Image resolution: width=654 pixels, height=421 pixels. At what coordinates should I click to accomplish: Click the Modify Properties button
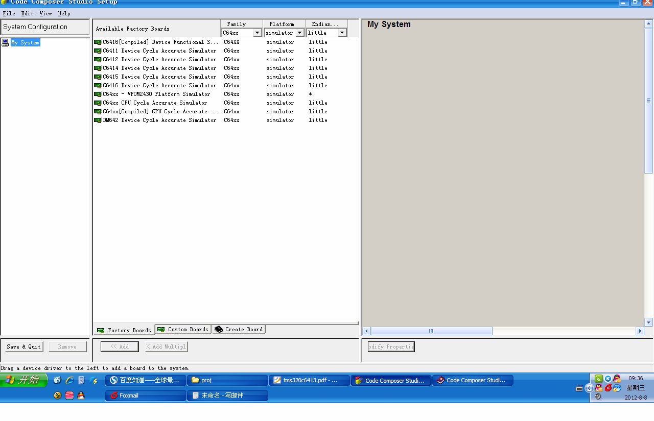[391, 346]
